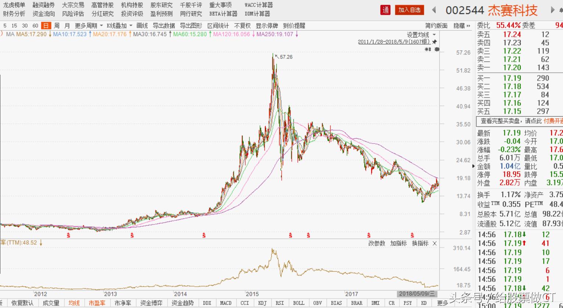Image resolution: width=563 pixels, height=308 pixels.
Task: Click the previous stock arrow beside 002544
Action: [434, 10]
